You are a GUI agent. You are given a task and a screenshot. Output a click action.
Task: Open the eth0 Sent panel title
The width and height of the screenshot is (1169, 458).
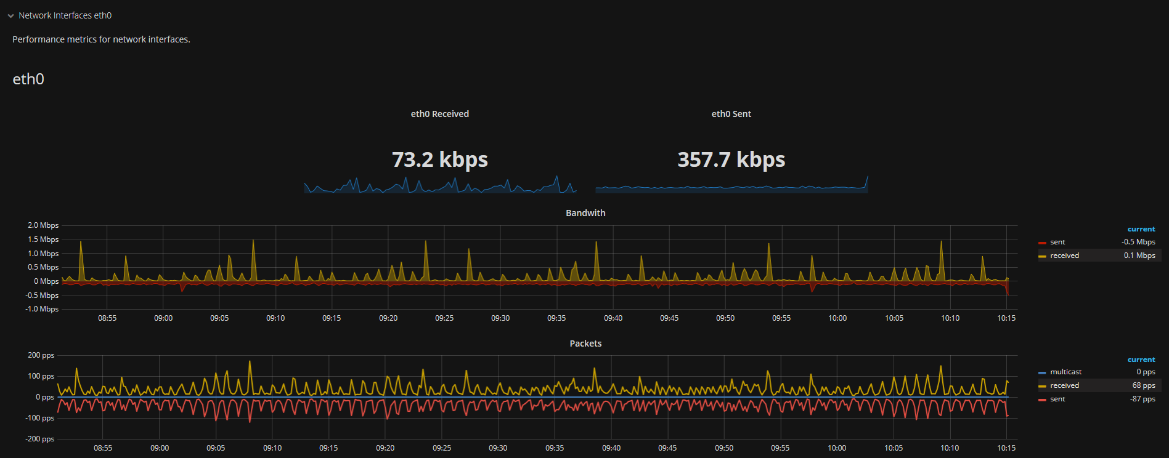point(731,114)
